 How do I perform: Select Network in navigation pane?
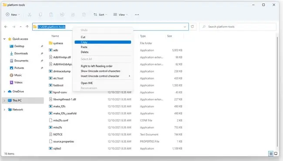click(18, 110)
